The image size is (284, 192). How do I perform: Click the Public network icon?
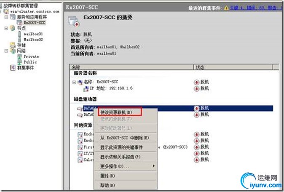(19, 62)
